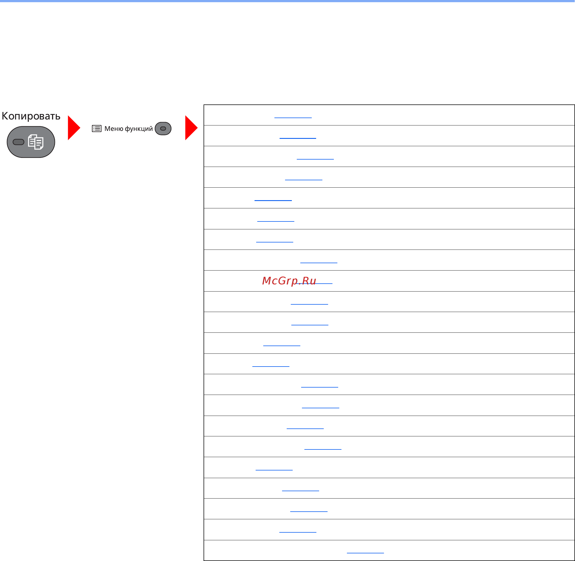
Task: Click the list icon beside Меню функций
Action: 96,128
